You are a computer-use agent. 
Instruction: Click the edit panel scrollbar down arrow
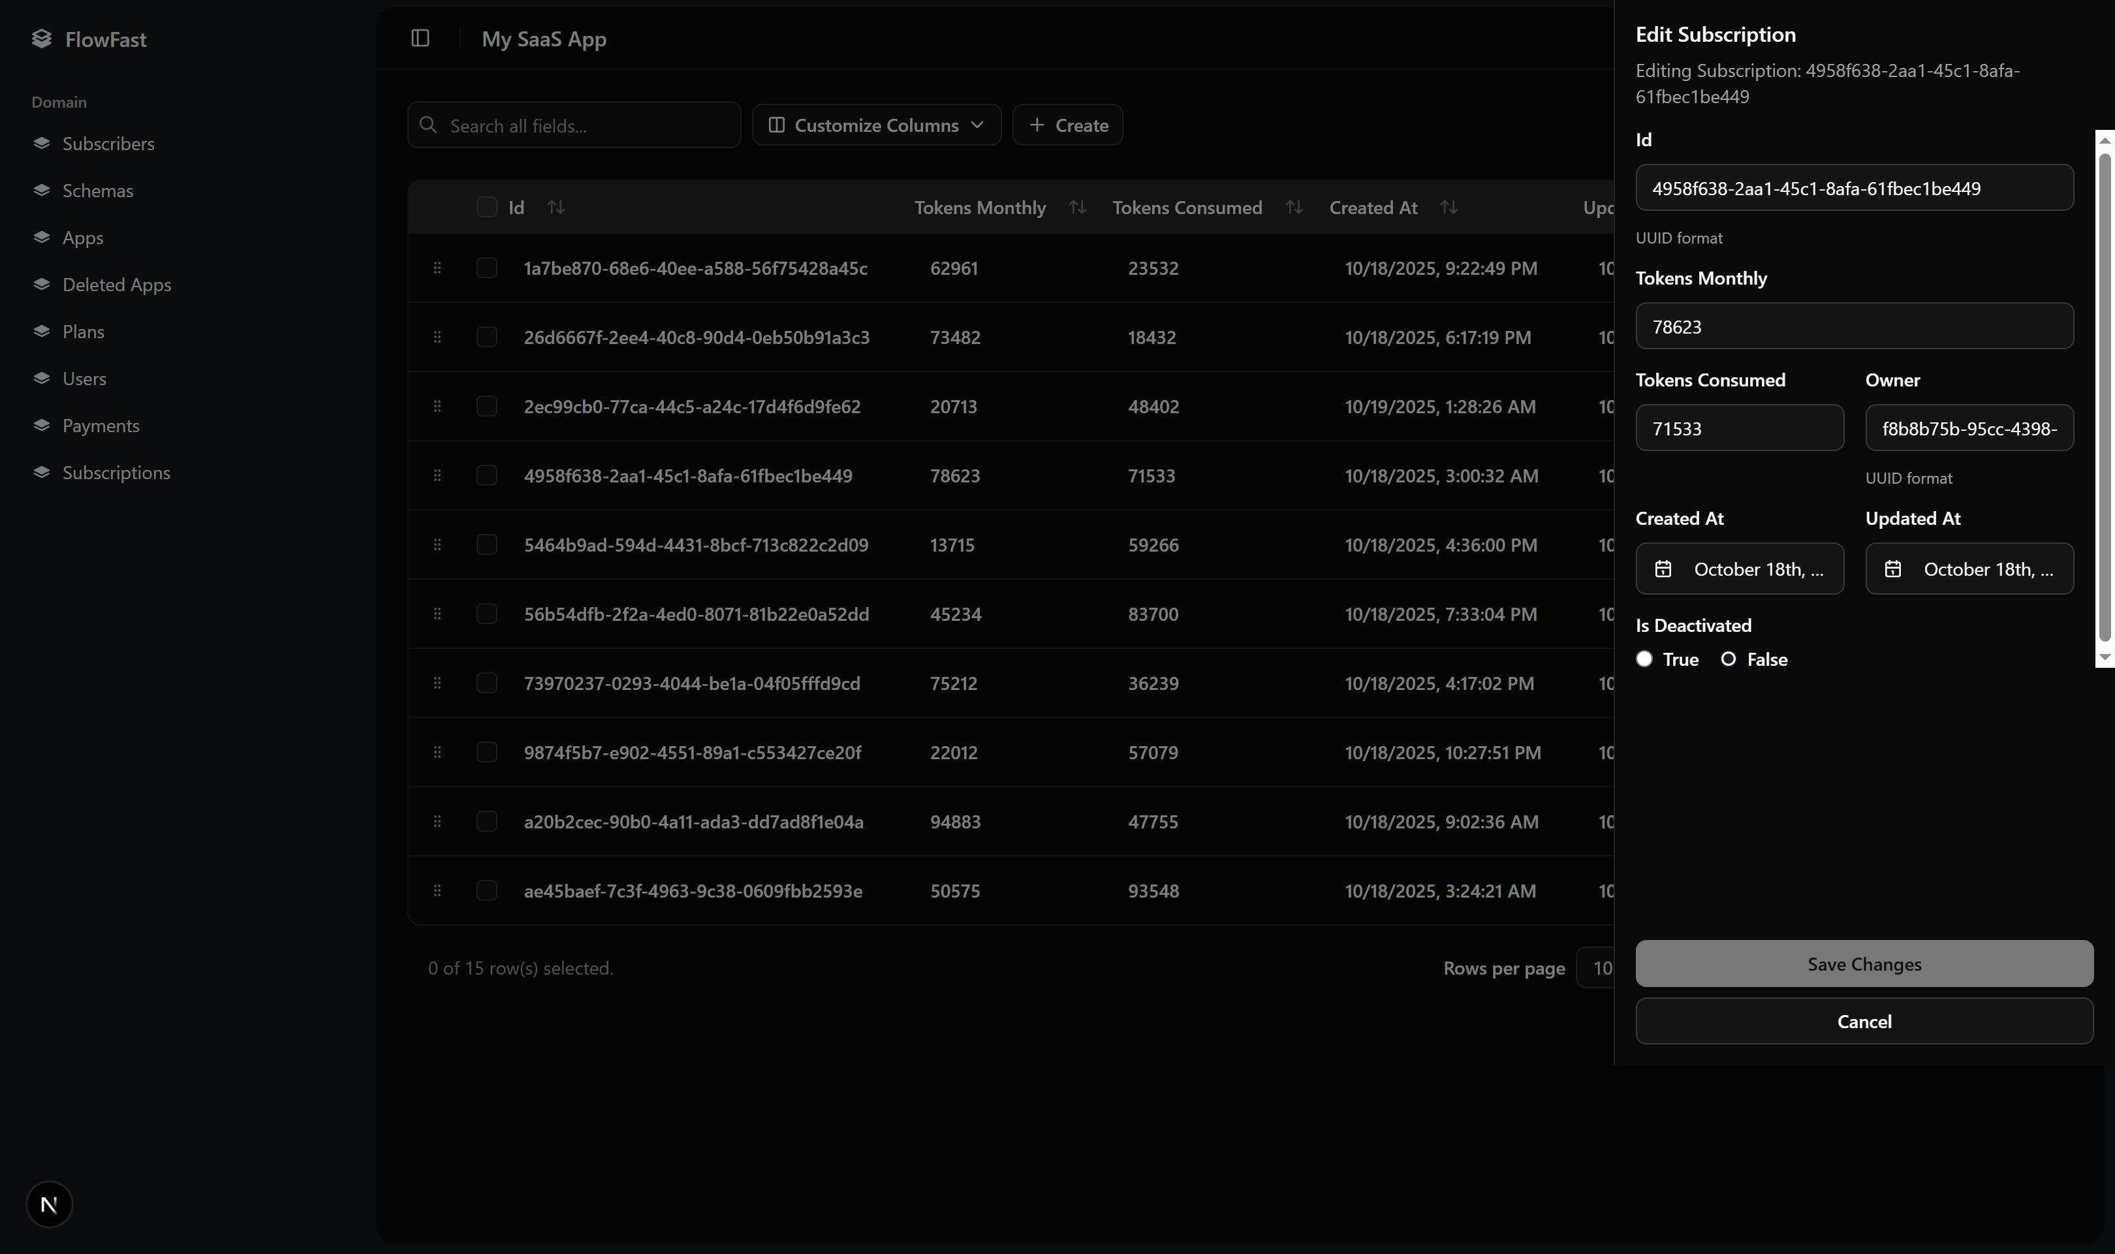(2104, 657)
